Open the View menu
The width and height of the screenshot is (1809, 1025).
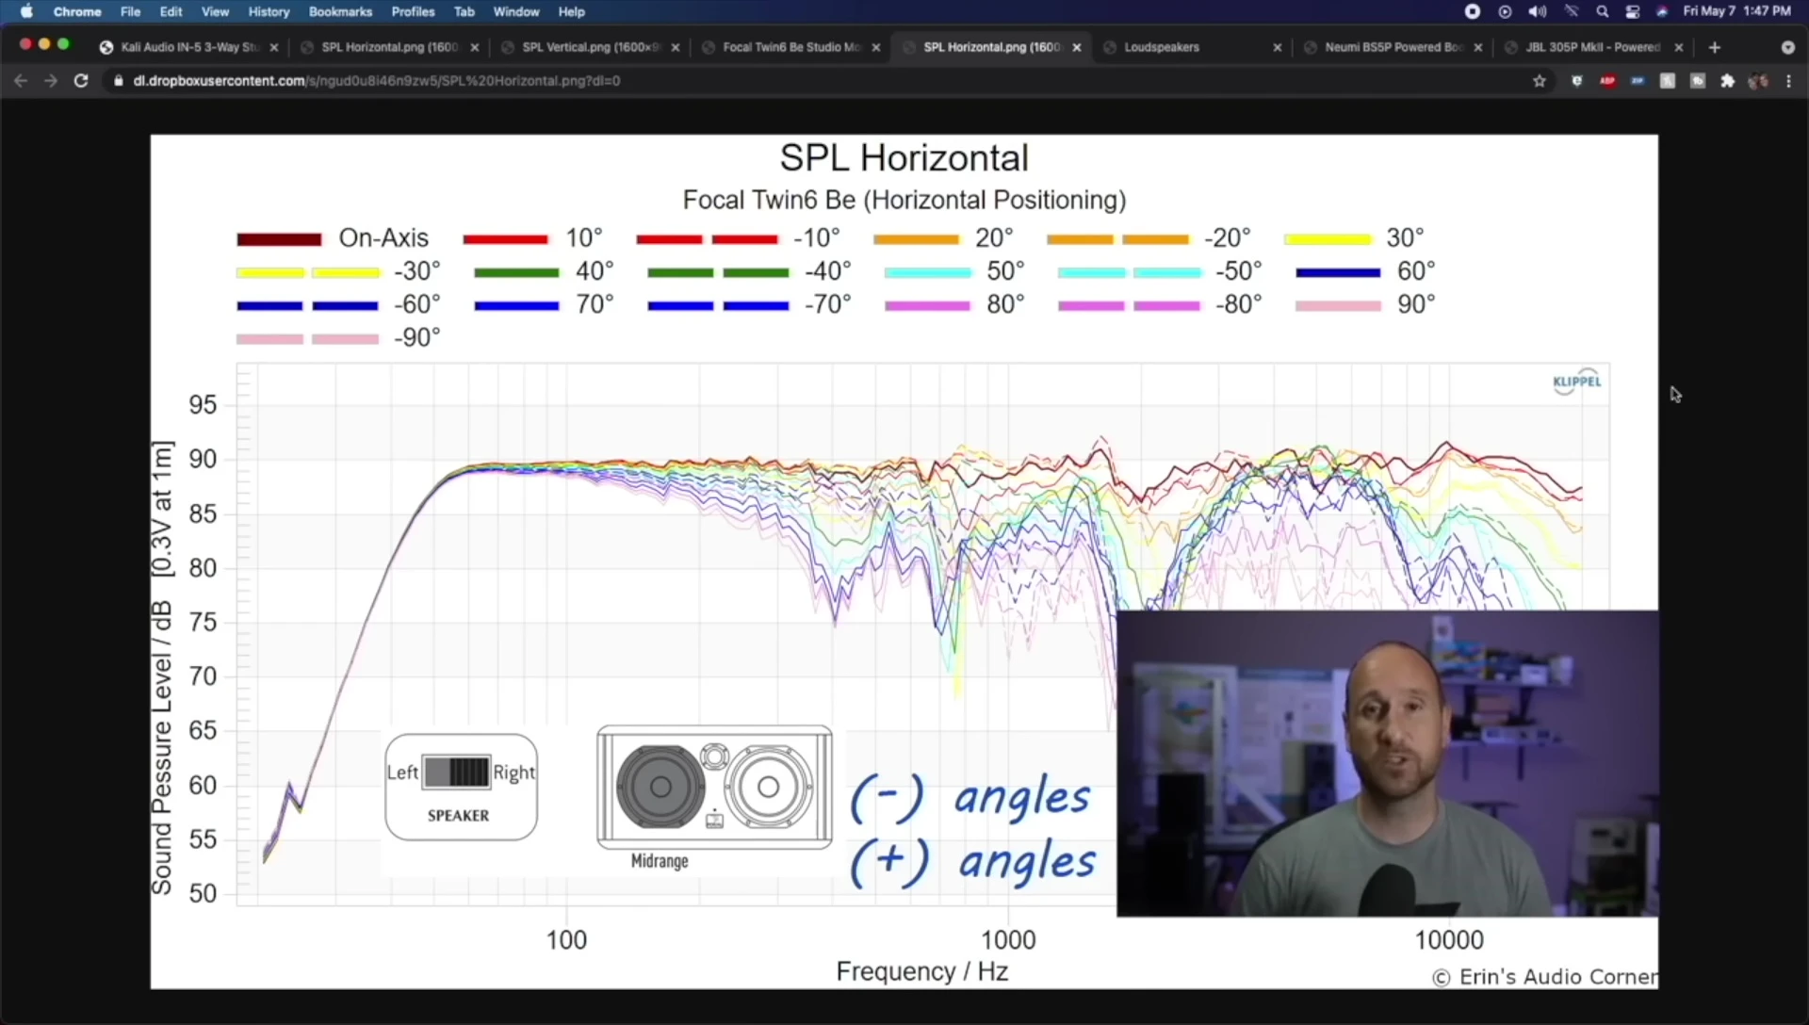coord(215,11)
